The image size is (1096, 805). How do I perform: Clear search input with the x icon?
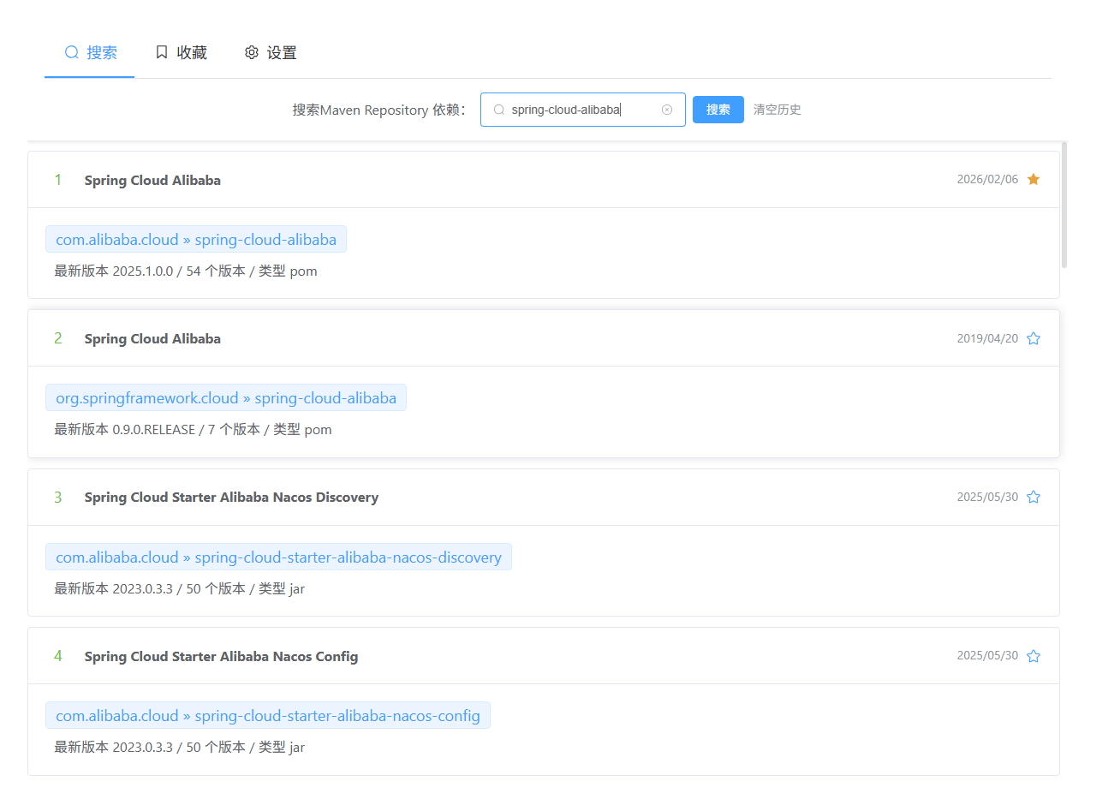[x=667, y=110]
